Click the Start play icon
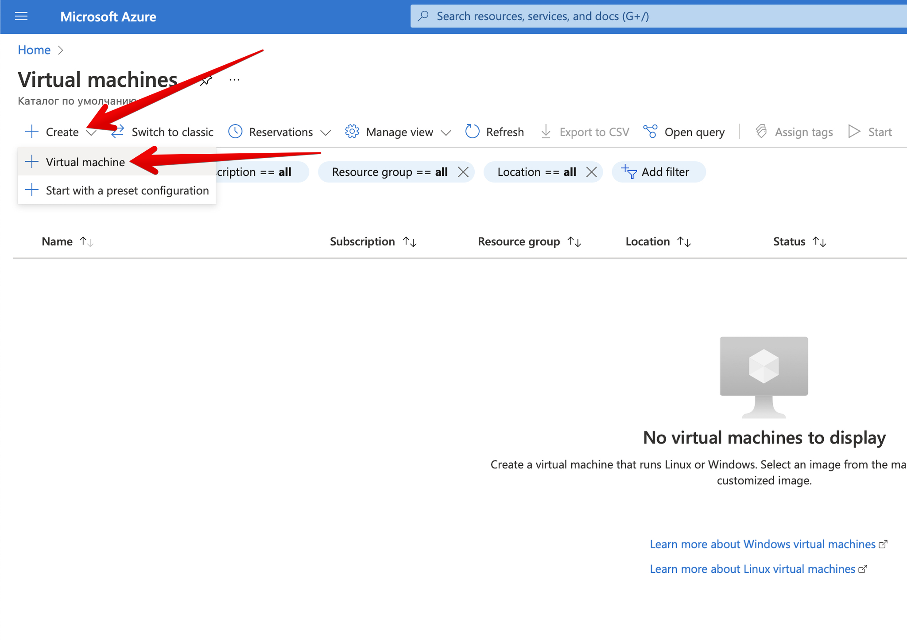907x642 pixels. coord(854,132)
